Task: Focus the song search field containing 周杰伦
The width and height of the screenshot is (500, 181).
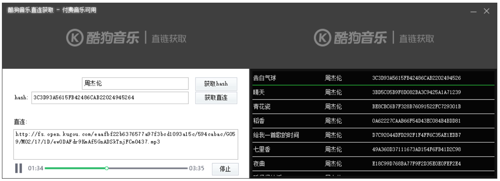Action: (135, 84)
